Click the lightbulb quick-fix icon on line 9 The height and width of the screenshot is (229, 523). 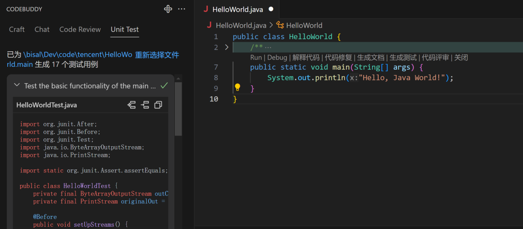click(237, 88)
